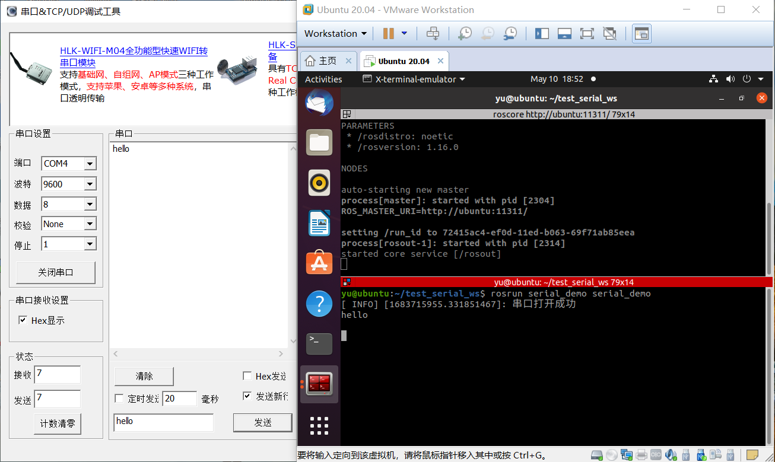Uncheck the 发送新行 checkbox

(247, 396)
